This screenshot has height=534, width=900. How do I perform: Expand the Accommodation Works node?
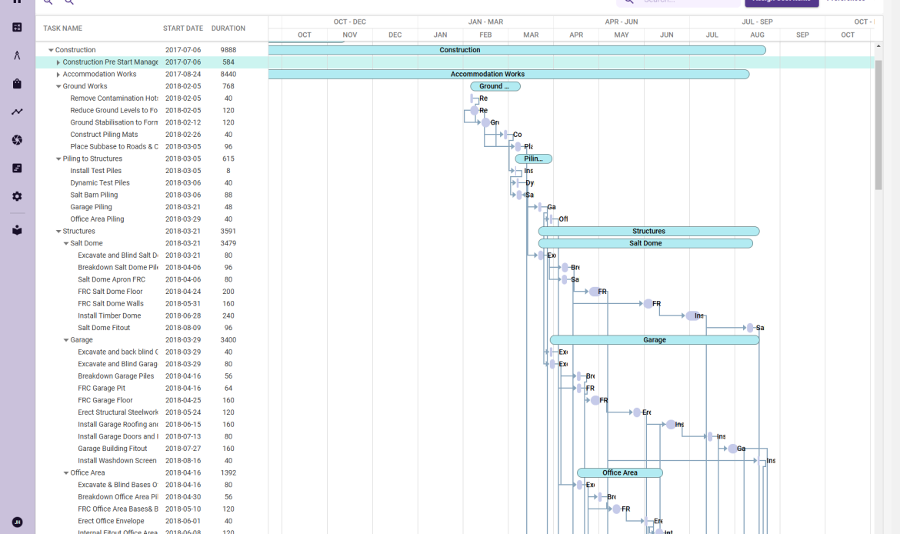[x=58, y=74]
